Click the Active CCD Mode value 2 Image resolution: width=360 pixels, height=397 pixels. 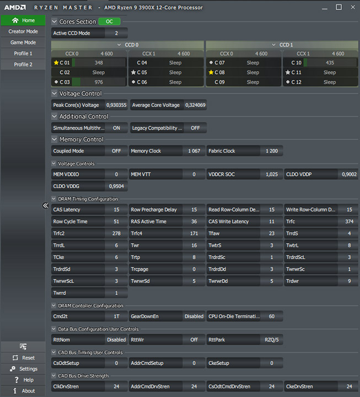[116, 33]
